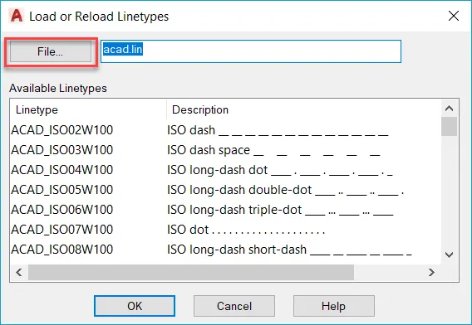Click the File... button
Screen dimensions: 472x325
click(x=51, y=51)
